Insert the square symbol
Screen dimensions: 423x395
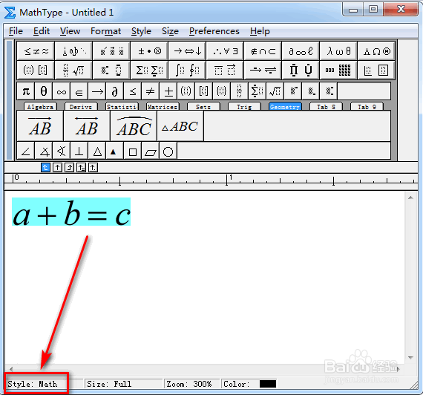coord(132,151)
